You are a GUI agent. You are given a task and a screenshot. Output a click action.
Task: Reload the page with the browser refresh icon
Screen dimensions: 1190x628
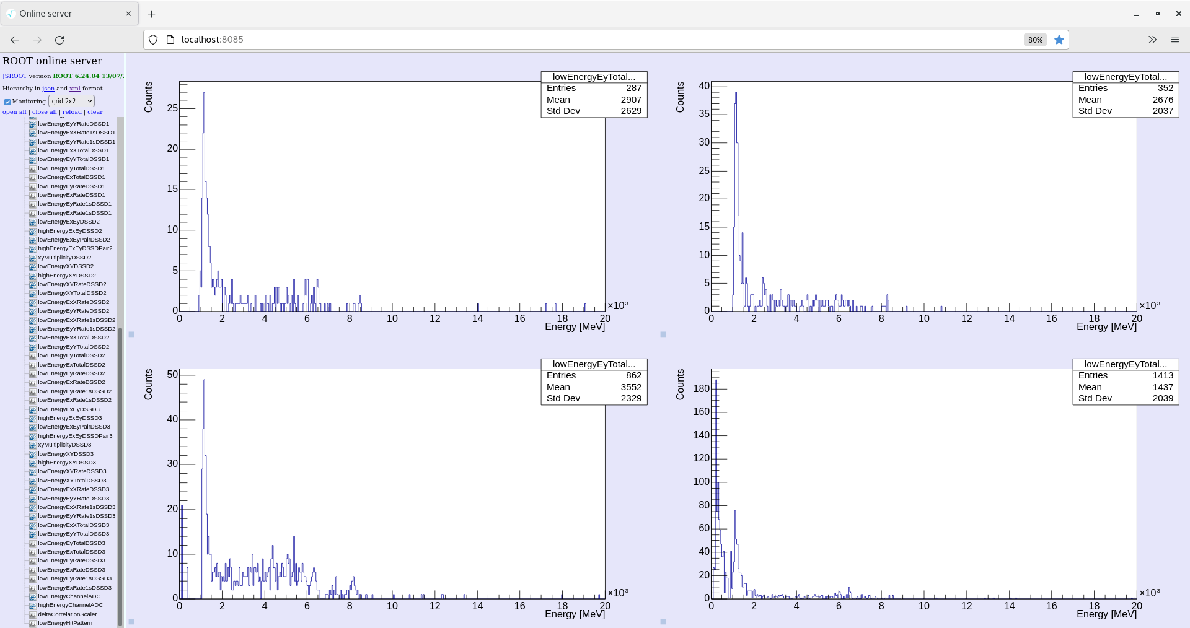(x=59, y=40)
